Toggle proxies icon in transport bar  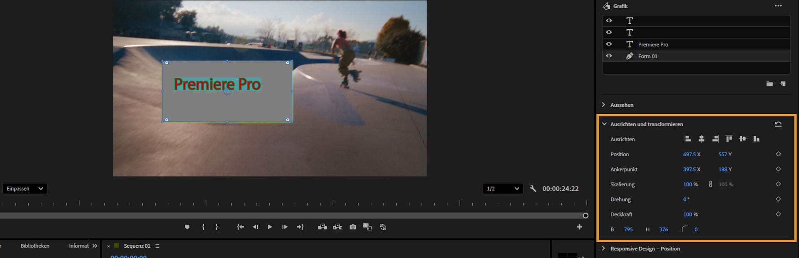pyautogui.click(x=383, y=227)
